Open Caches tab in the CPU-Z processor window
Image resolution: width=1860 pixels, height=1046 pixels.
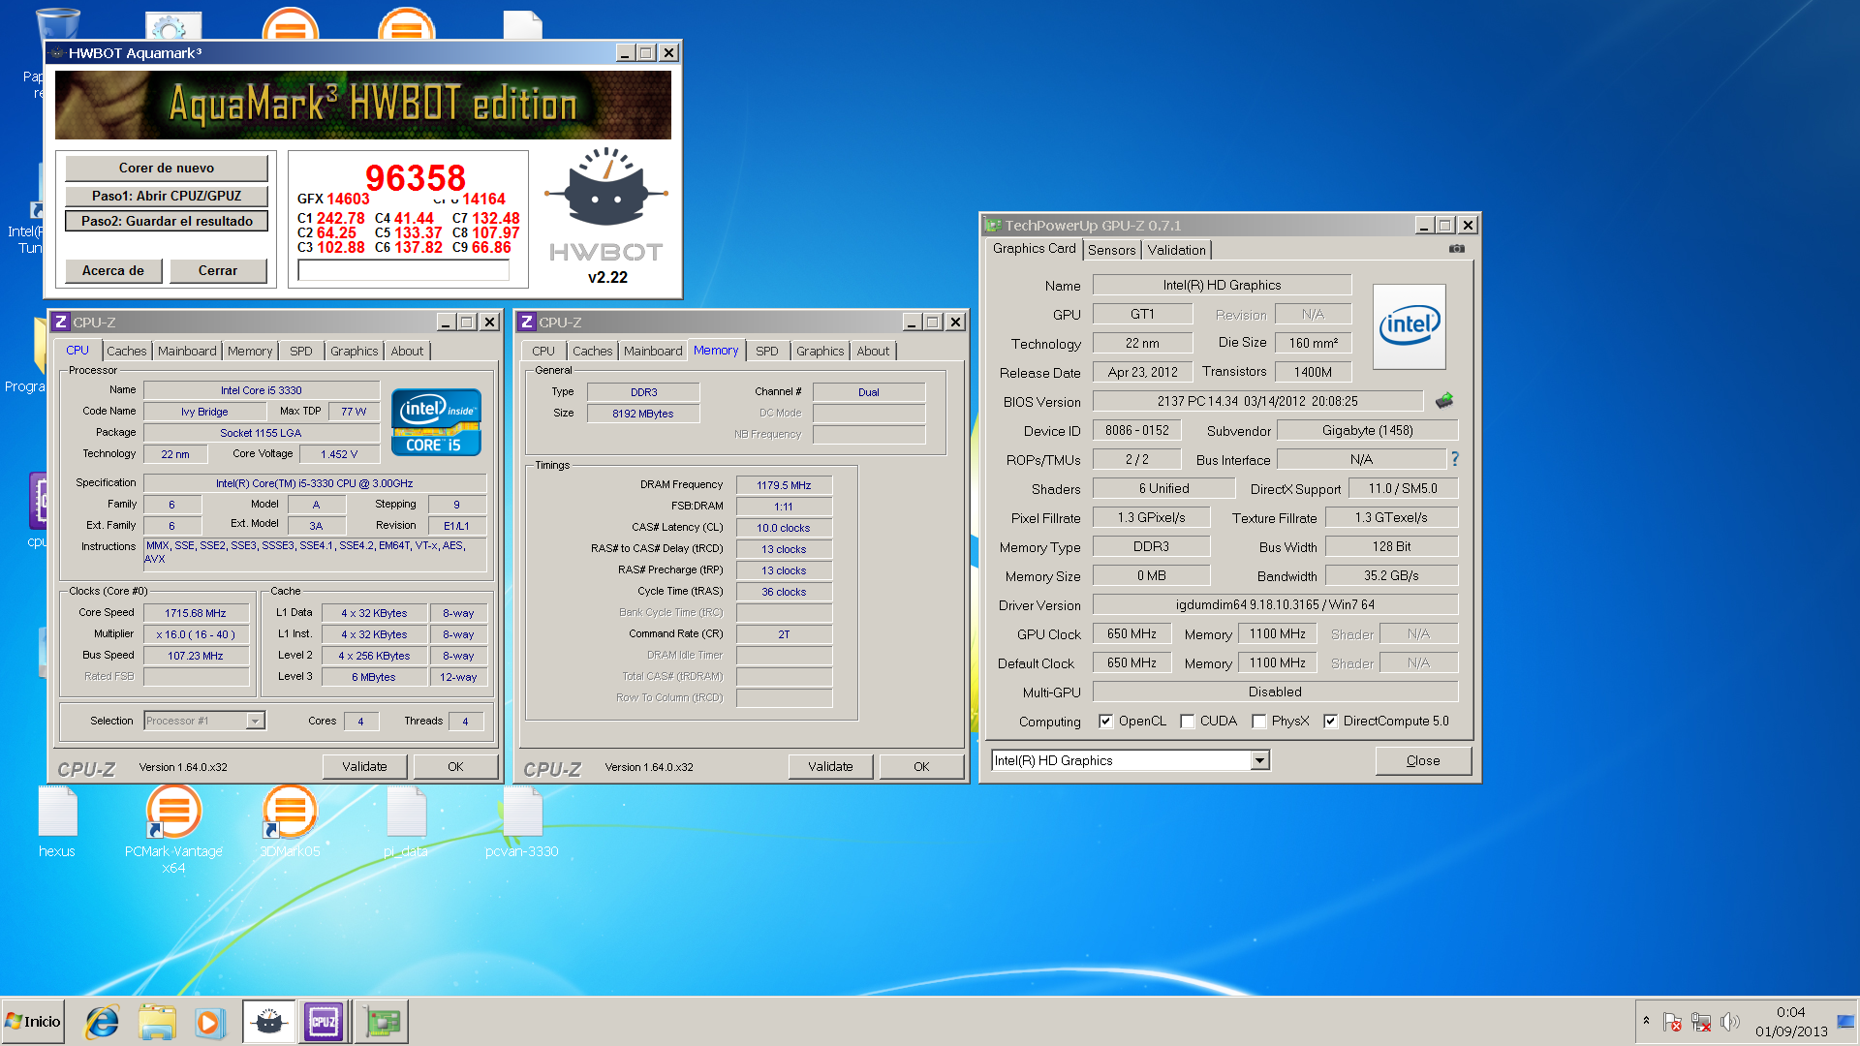click(x=126, y=352)
